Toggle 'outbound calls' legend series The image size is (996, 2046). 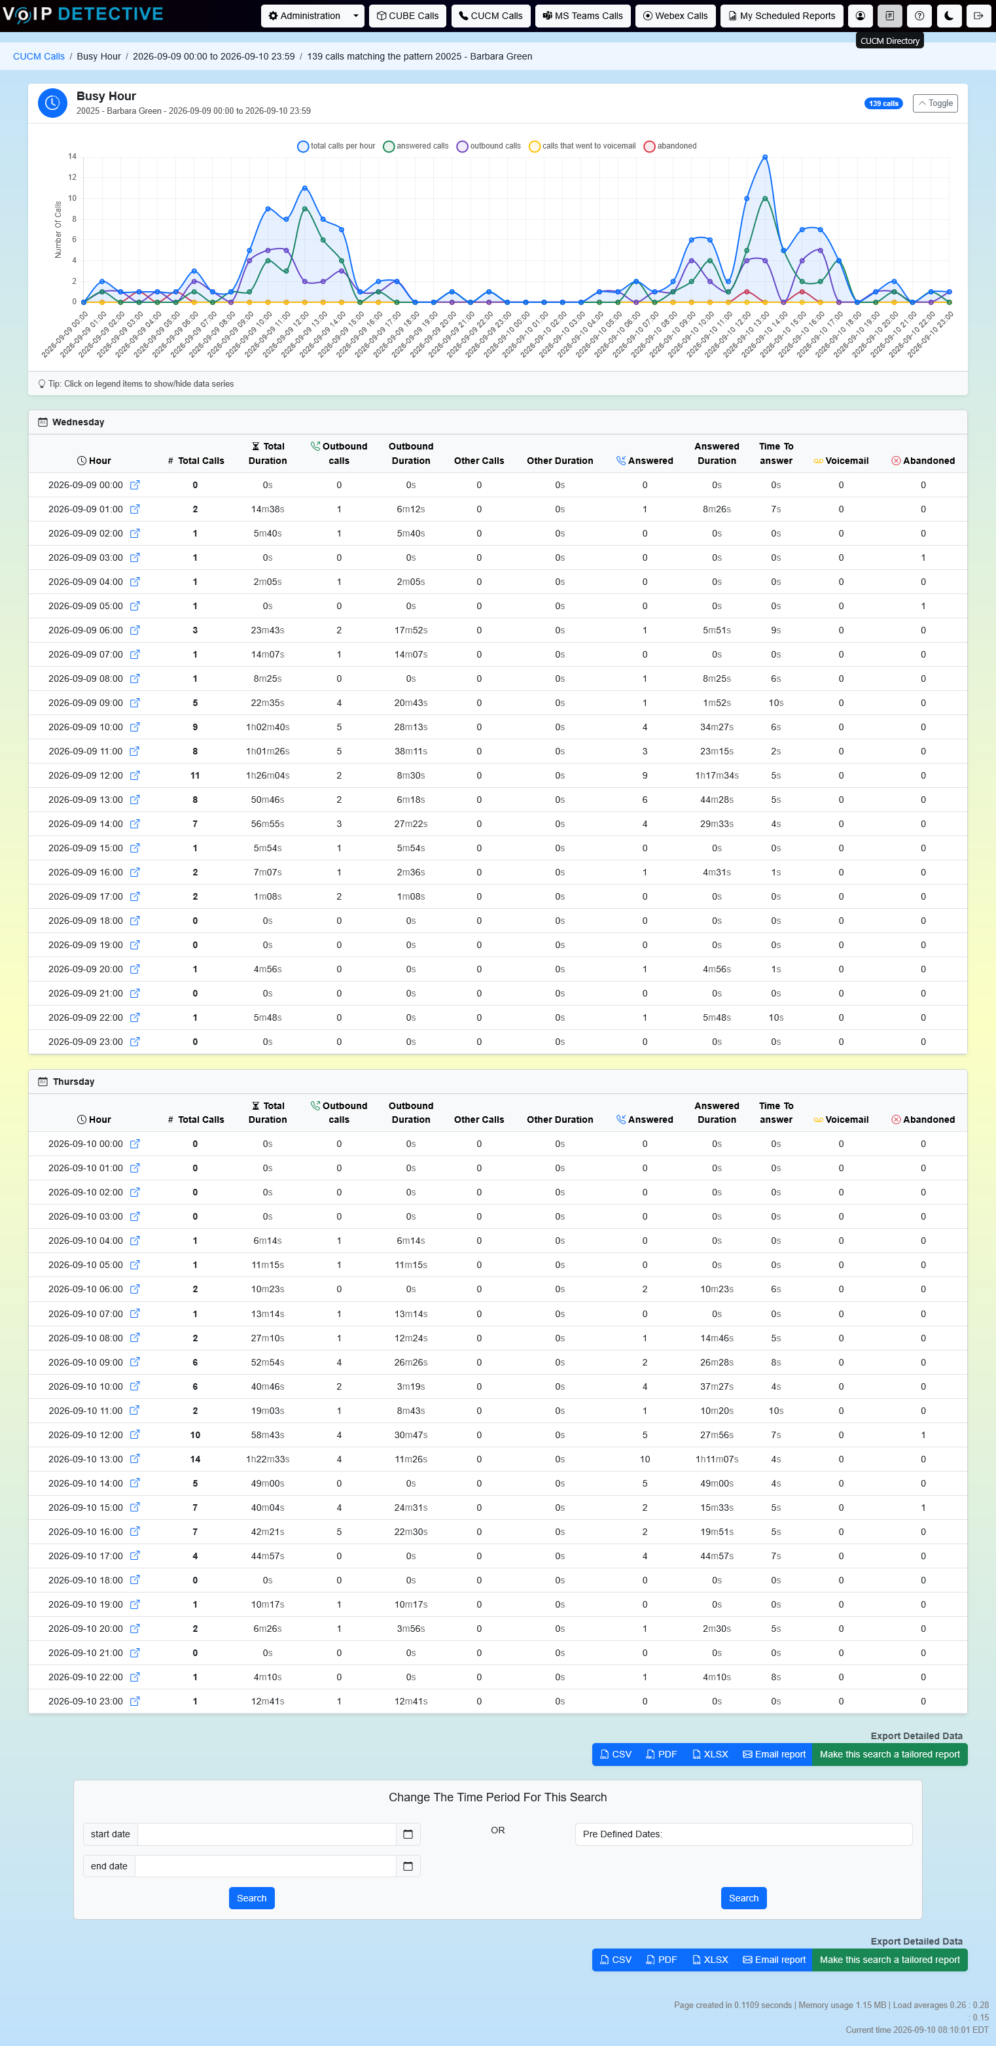[488, 146]
